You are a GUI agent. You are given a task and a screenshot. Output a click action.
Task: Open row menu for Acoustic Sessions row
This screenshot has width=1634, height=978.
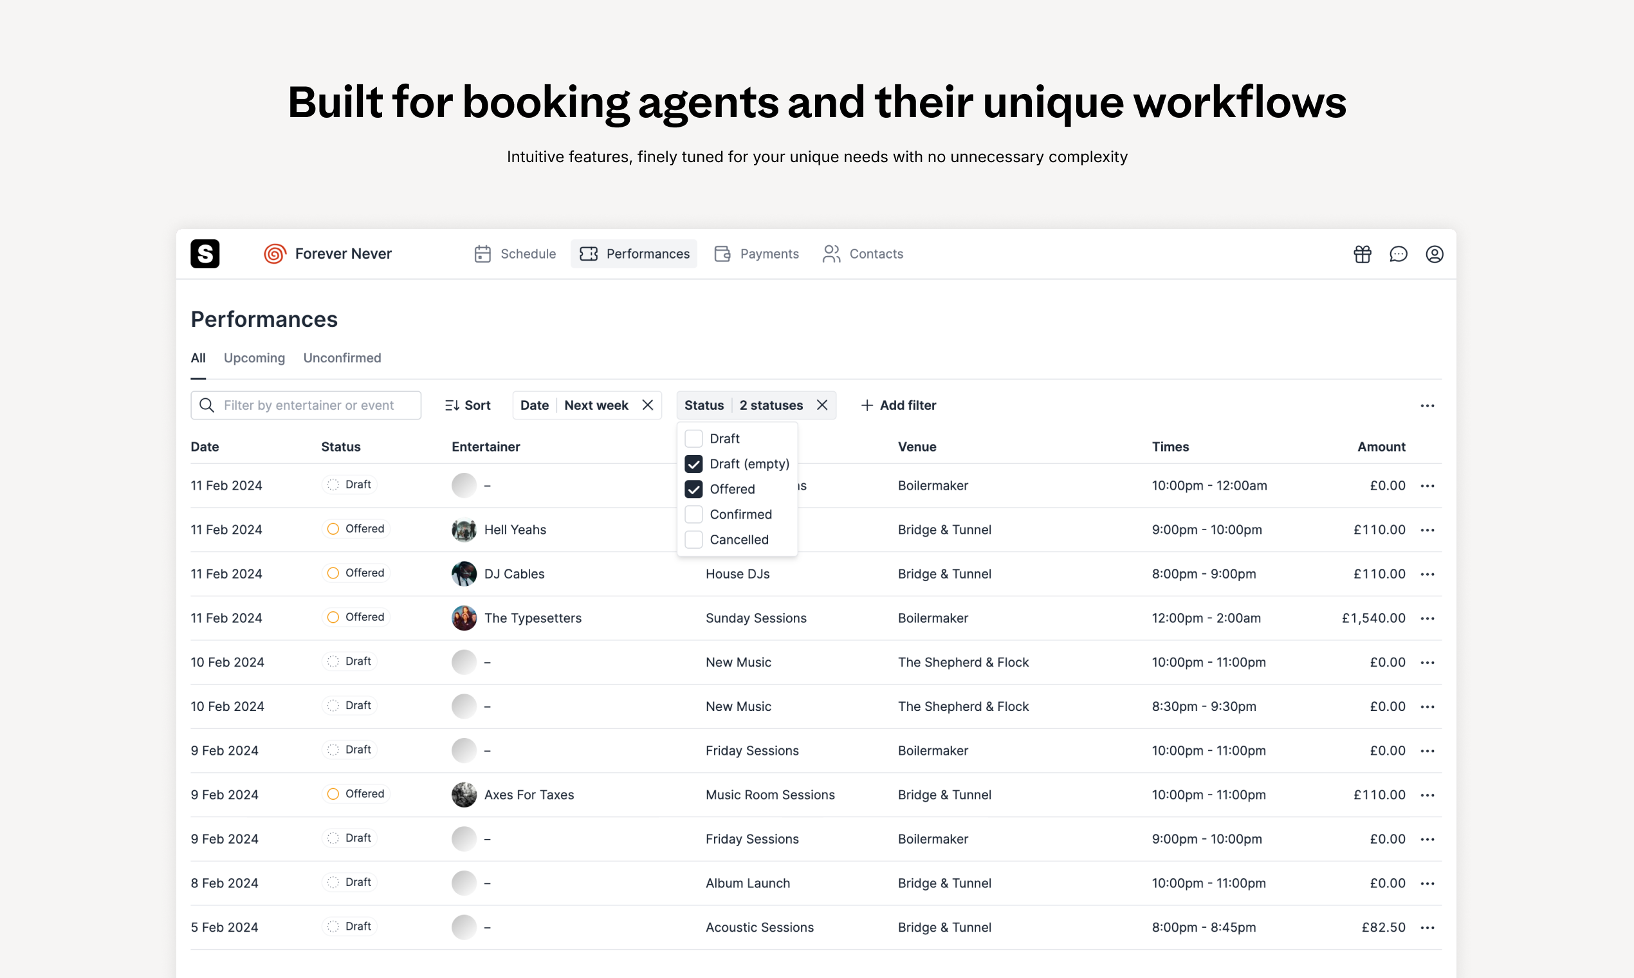1427,927
